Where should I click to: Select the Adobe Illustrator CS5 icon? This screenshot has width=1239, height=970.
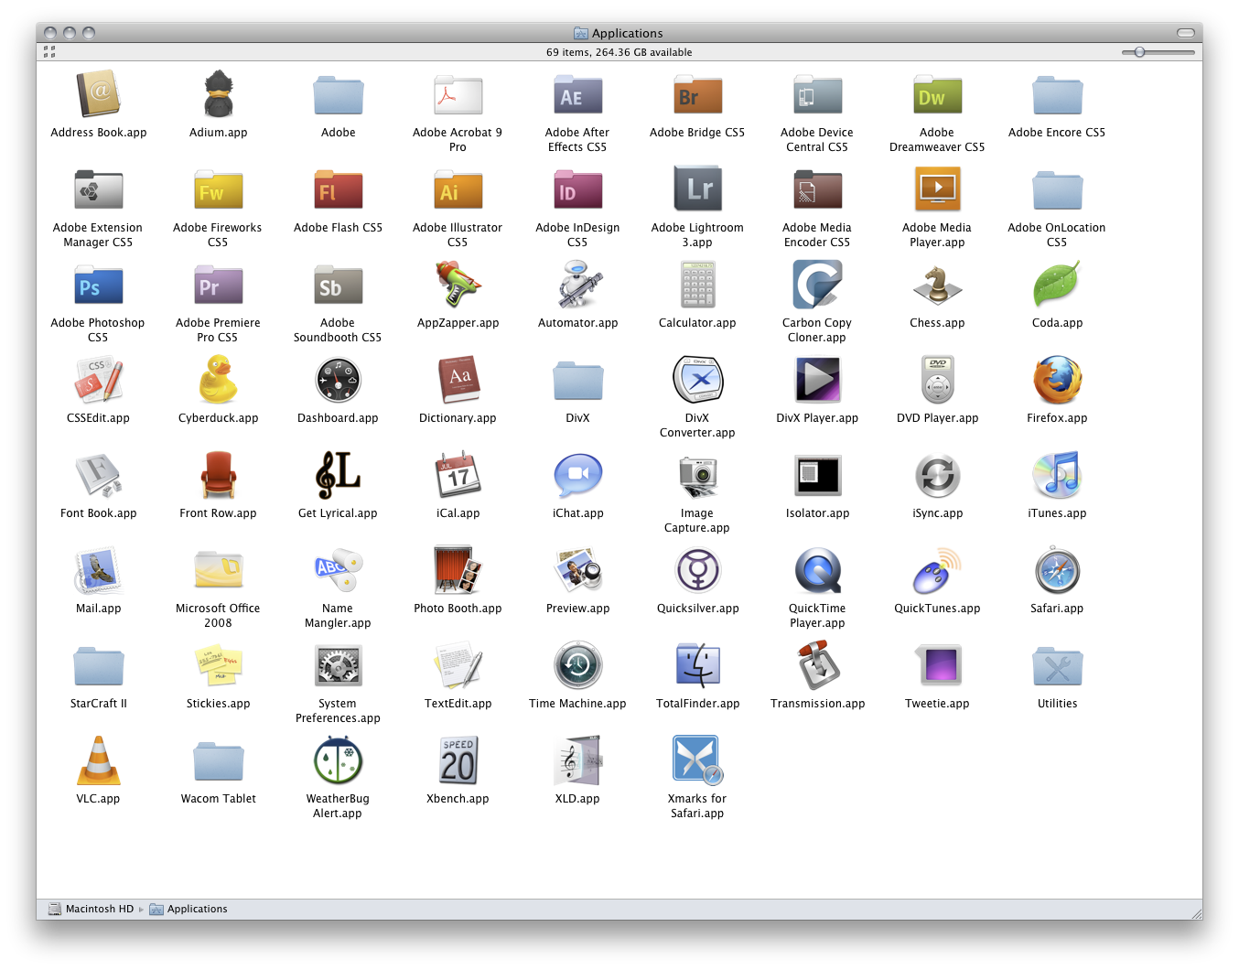458,191
